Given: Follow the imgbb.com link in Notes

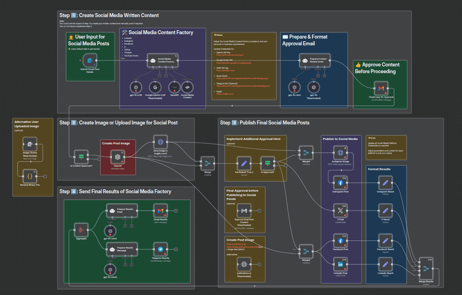Looking at the screenshot, I should (225, 94).
